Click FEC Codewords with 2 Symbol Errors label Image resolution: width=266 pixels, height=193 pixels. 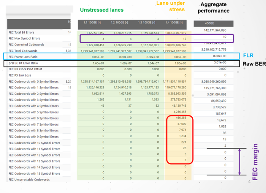pos(33,94)
